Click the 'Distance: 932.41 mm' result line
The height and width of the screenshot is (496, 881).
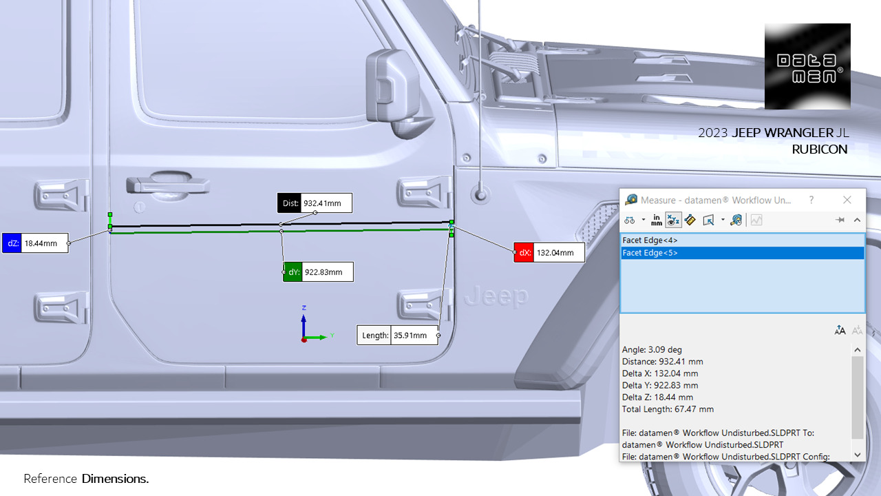(x=663, y=362)
